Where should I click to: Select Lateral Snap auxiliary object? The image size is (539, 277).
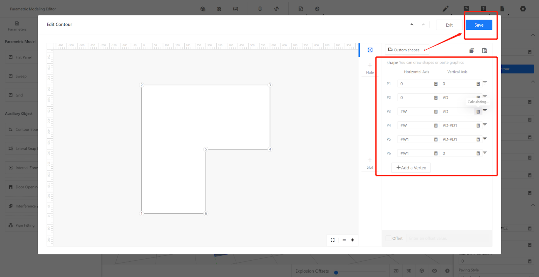[22, 148]
